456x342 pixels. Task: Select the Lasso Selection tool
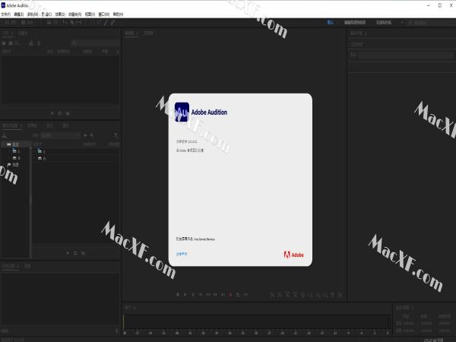(99, 22)
